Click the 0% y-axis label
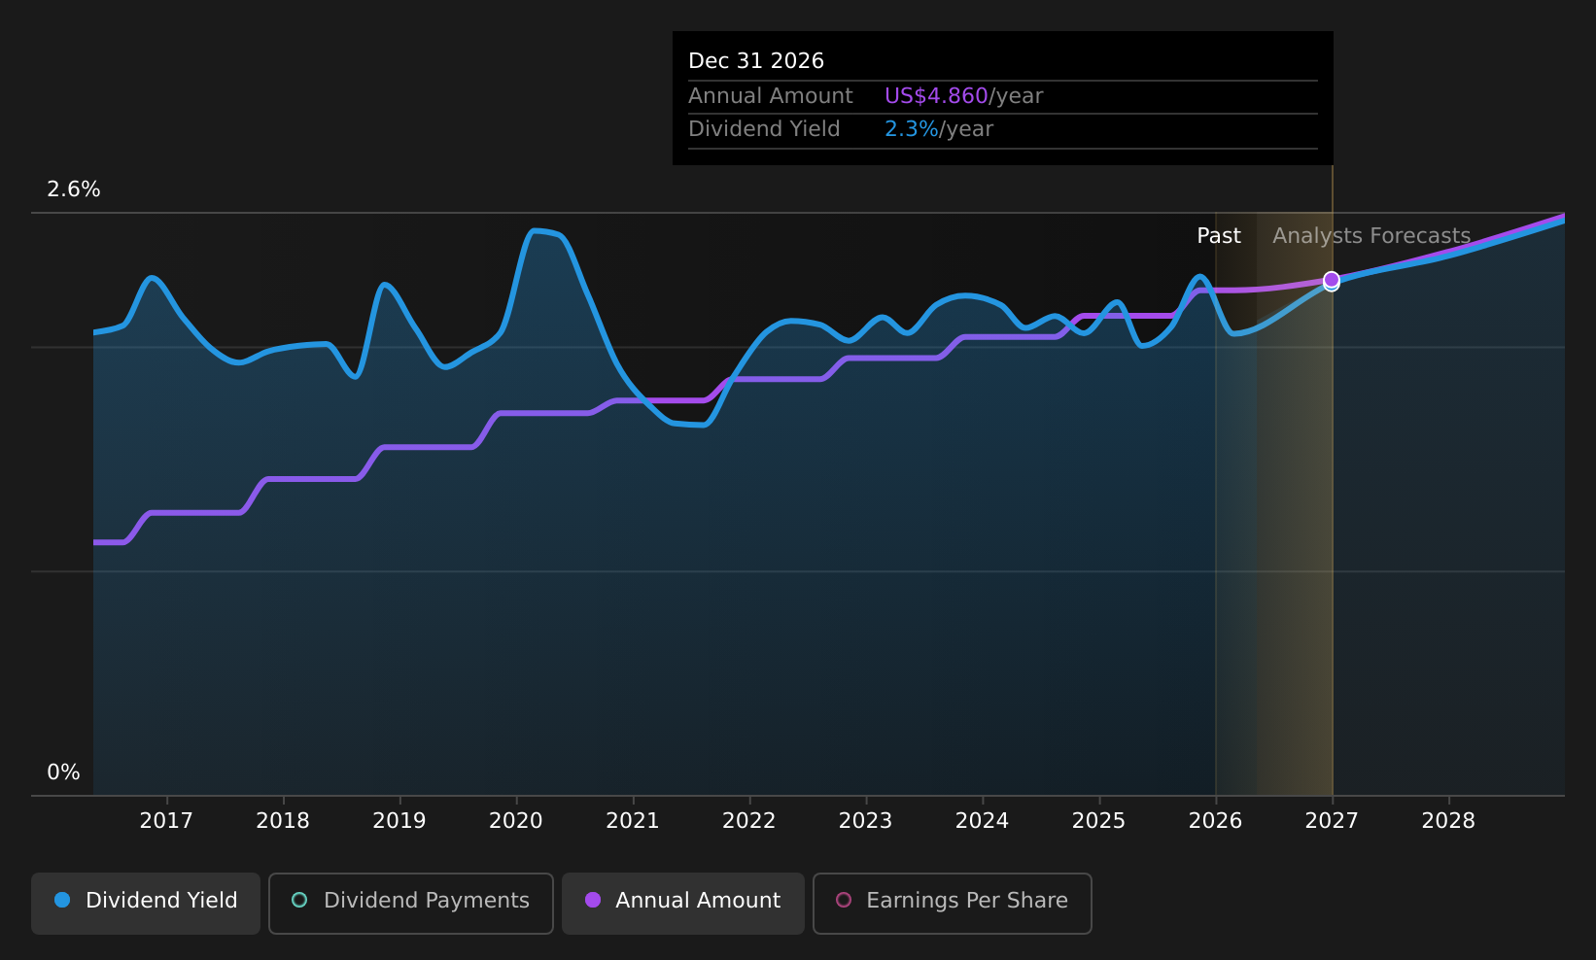Screen dimensions: 1596x960 click(64, 772)
